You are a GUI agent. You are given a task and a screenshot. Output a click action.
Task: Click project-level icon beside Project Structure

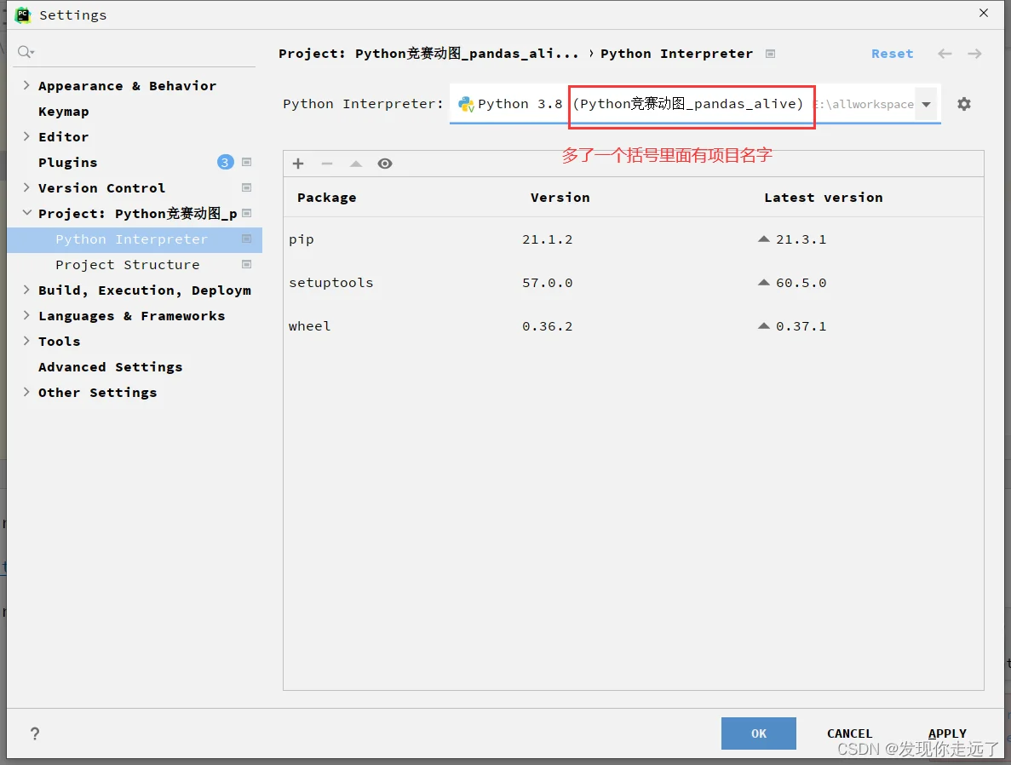(x=246, y=264)
